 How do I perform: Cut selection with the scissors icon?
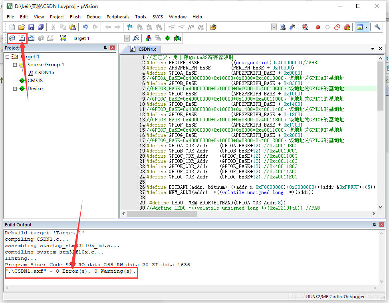(x=53, y=27)
